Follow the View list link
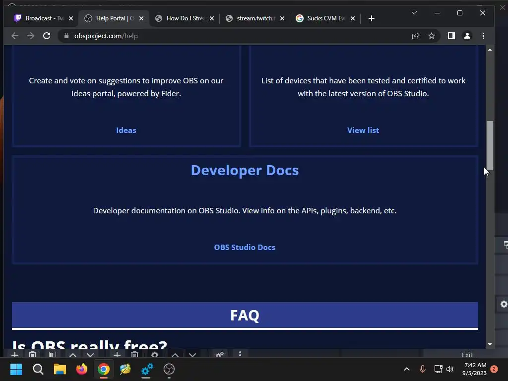508x381 pixels. pyautogui.click(x=363, y=130)
